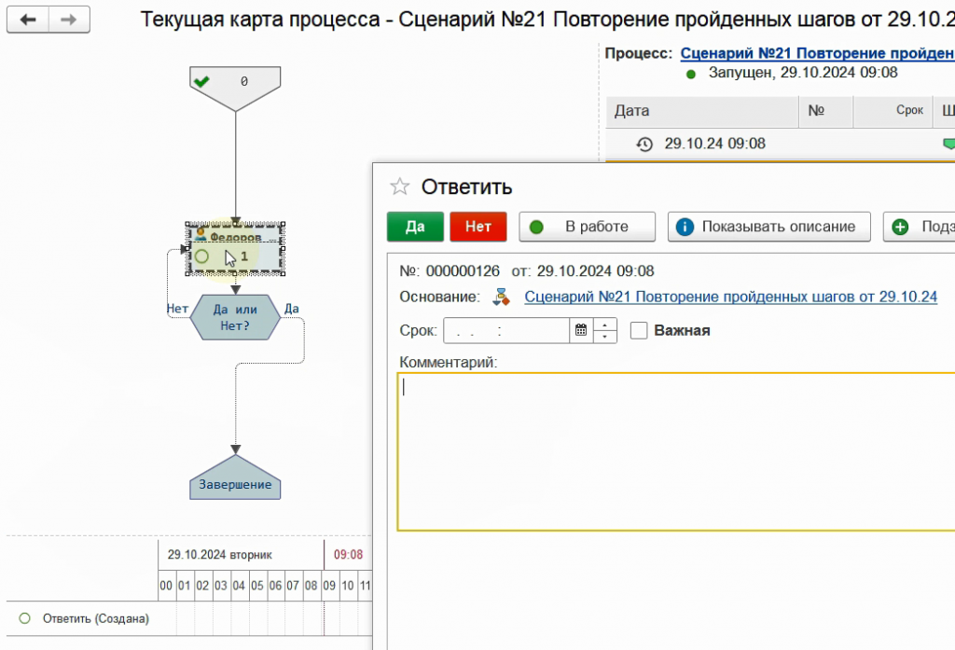Viewport: 955px width, 650px height.
Task: Click the forward navigation arrow
Action: 68,20
